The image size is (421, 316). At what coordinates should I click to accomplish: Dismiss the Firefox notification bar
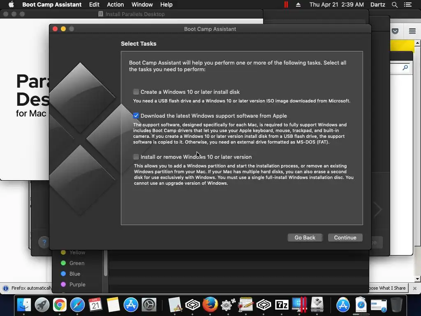click(415, 288)
